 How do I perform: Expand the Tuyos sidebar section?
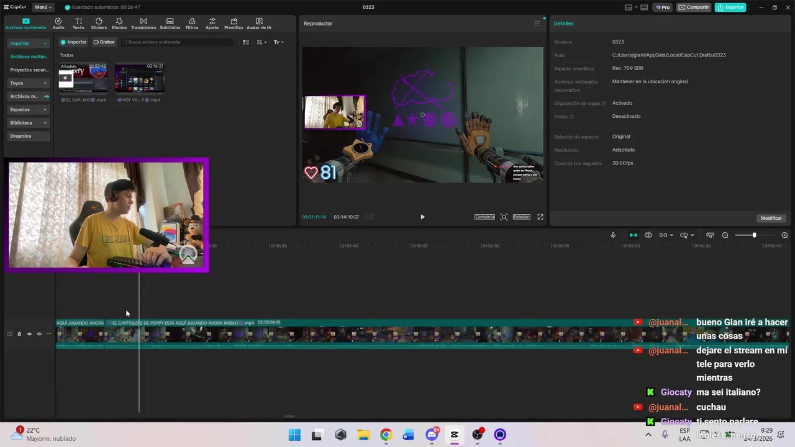(29, 83)
